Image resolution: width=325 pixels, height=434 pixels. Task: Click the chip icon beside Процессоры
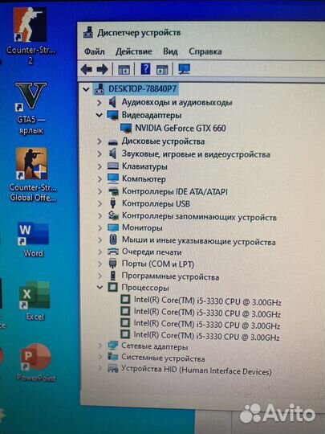[112, 287]
